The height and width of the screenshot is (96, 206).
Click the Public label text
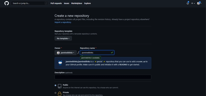tap(65, 85)
